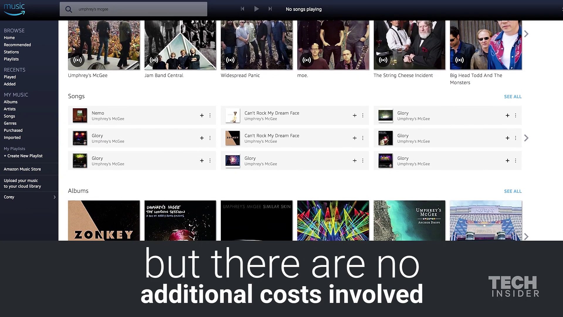The image size is (563, 317).
Task: Open the Widespread Panic station title
Action: [x=240, y=75]
